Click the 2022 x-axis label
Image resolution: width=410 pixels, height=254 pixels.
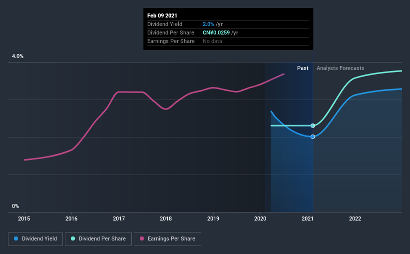click(355, 218)
